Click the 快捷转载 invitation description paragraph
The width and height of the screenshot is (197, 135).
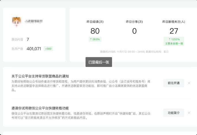pos(81,116)
